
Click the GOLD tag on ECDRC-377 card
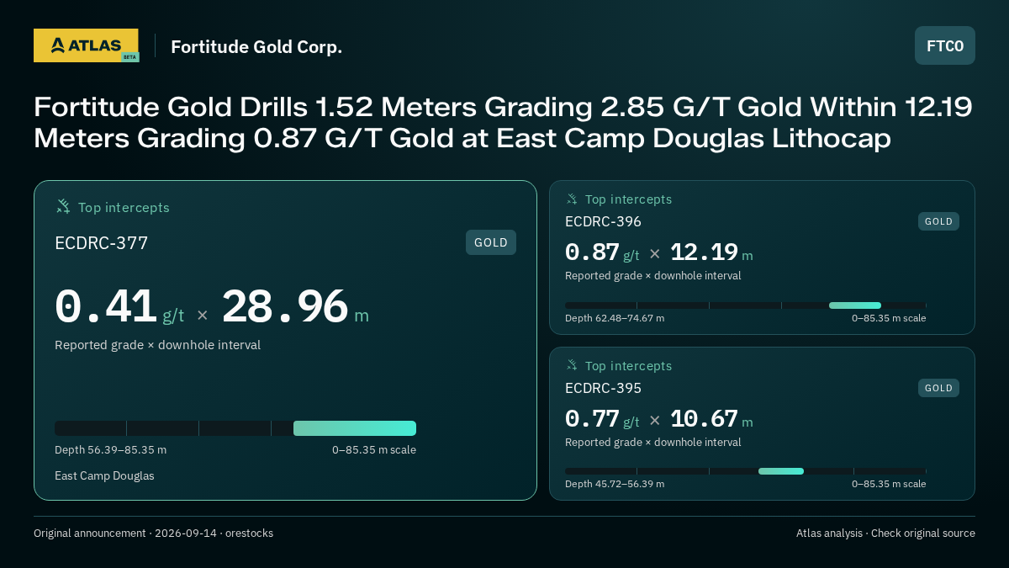(491, 242)
